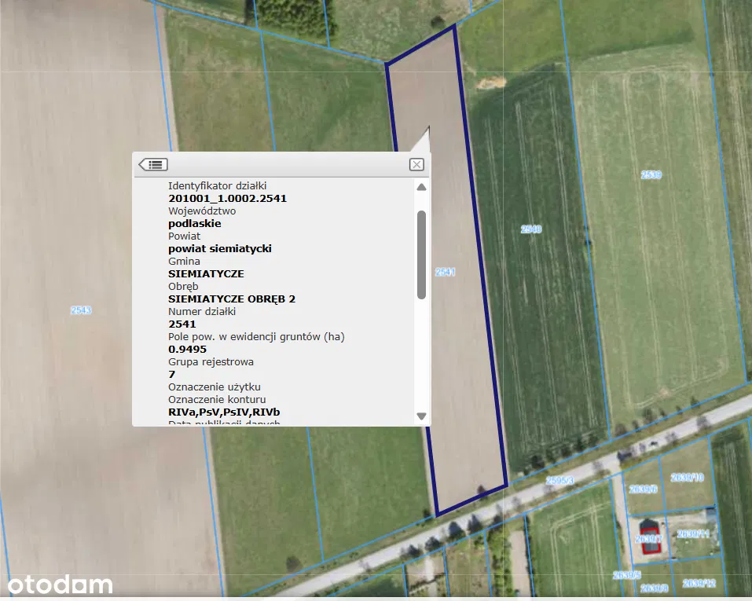The width and height of the screenshot is (752, 601).
Task: Click the powiat siemiatycki value
Action: [220, 249]
